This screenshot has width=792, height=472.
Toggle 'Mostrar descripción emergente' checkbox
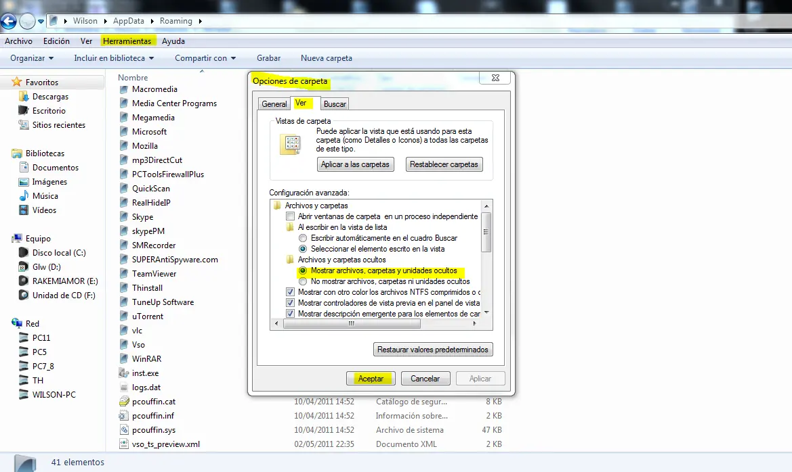(x=290, y=314)
